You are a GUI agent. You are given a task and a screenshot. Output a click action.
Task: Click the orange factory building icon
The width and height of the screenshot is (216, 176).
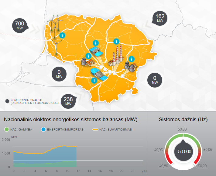(x=87, y=63)
